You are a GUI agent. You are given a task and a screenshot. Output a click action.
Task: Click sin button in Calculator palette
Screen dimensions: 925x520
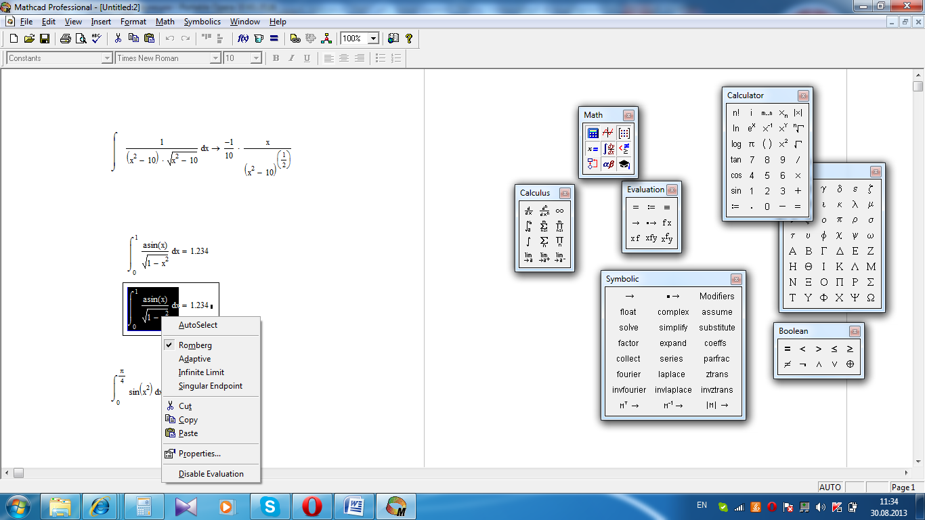coord(736,191)
